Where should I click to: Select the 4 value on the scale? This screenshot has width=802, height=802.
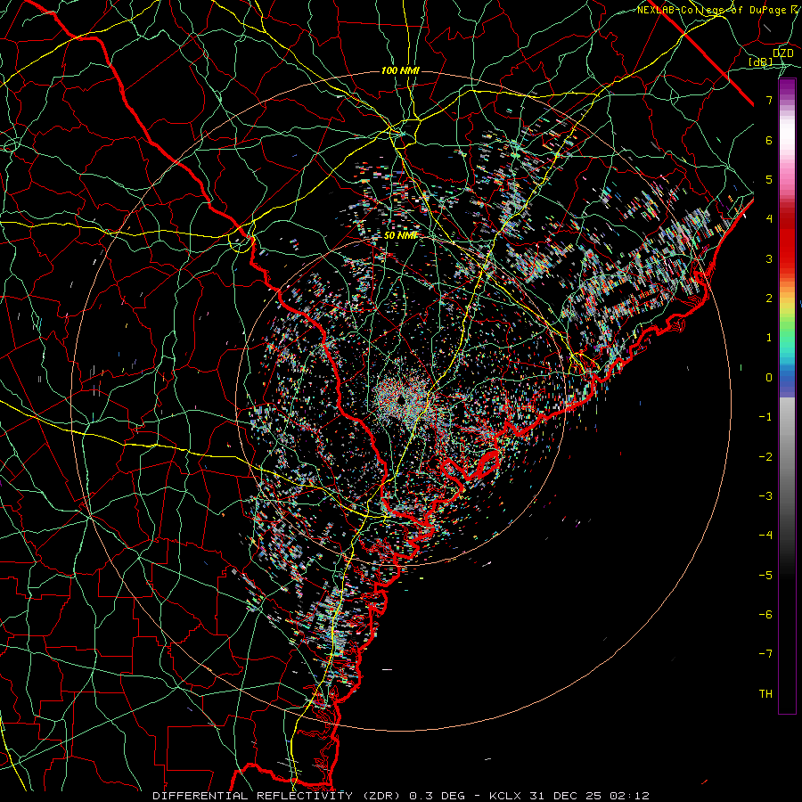click(x=769, y=219)
